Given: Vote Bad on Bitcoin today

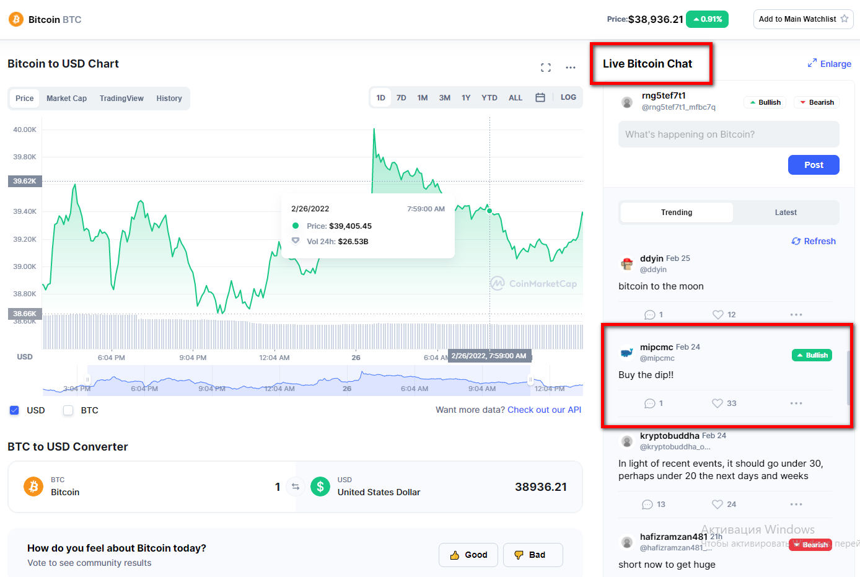Looking at the screenshot, I should coord(533,555).
